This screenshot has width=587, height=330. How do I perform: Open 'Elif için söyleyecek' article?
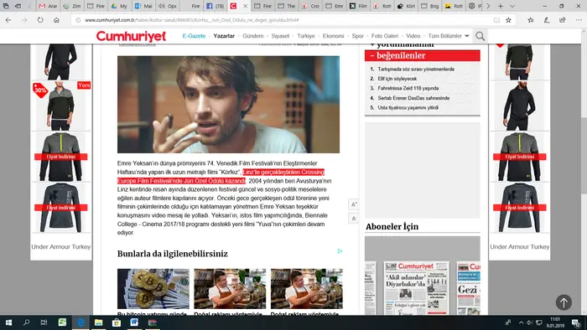click(397, 79)
